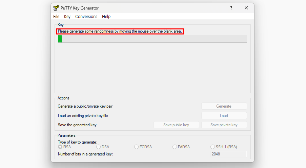Click 'Load an existing private key file' label
This screenshot has height=168, width=306.
(x=83, y=116)
